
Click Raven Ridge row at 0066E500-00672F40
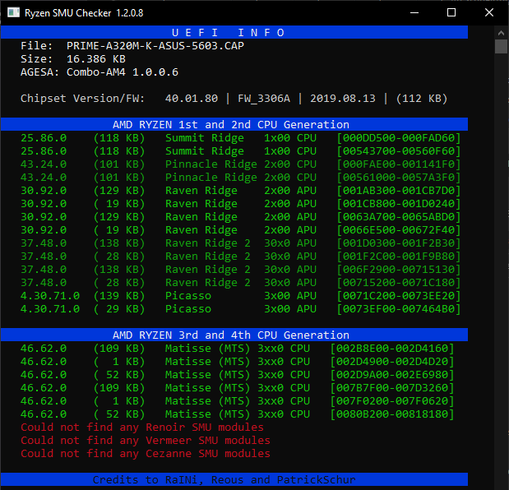[x=241, y=230]
